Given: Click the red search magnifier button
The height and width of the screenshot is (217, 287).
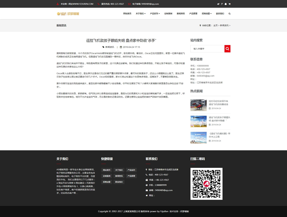Looking at the screenshot, I should point(227,48).
